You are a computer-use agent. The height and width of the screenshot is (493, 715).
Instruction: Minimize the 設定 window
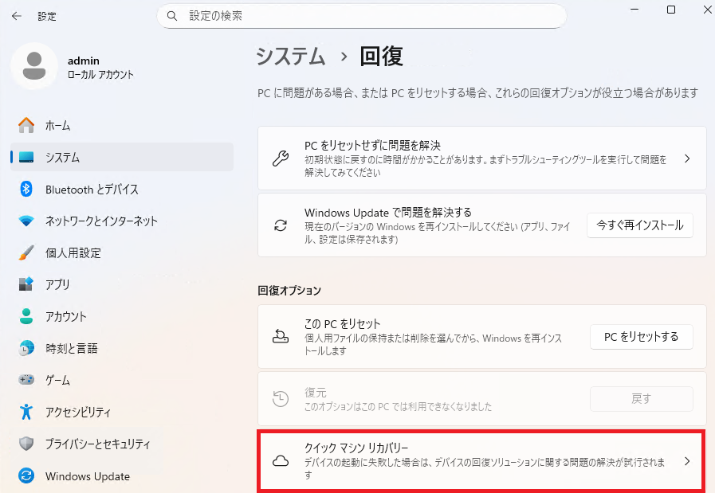[634, 10]
